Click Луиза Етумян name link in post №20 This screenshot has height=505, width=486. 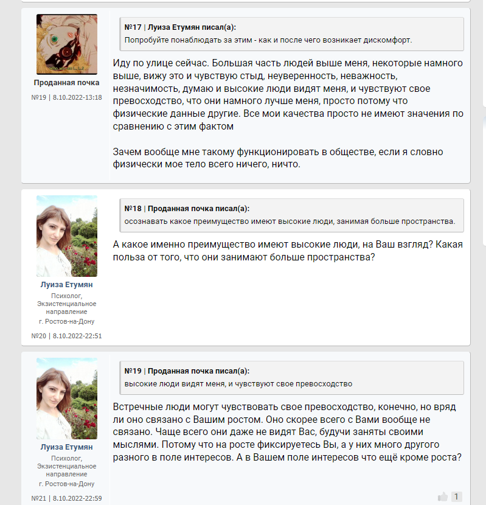pos(67,285)
